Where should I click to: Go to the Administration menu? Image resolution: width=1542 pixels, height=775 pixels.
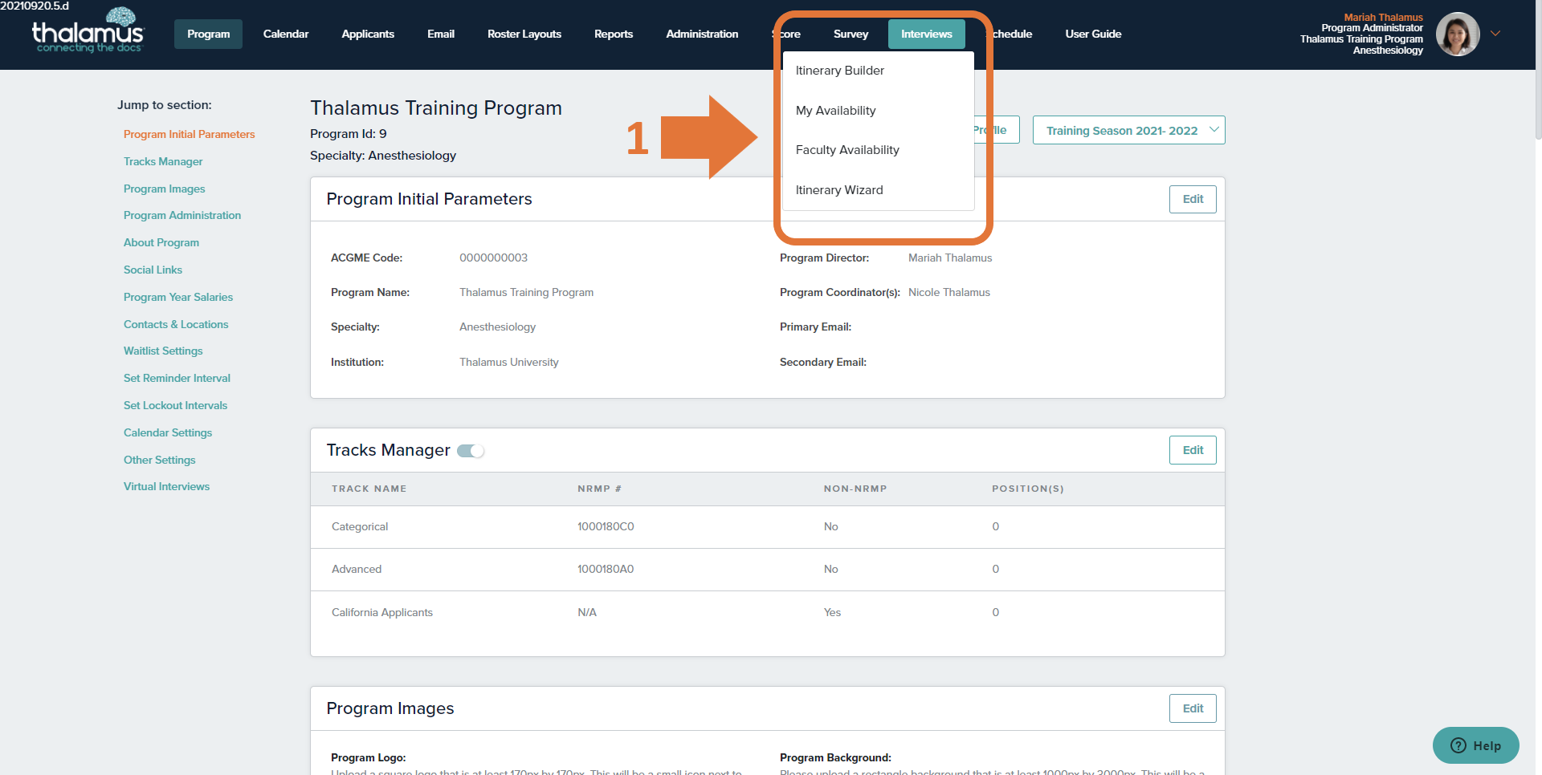tap(702, 34)
